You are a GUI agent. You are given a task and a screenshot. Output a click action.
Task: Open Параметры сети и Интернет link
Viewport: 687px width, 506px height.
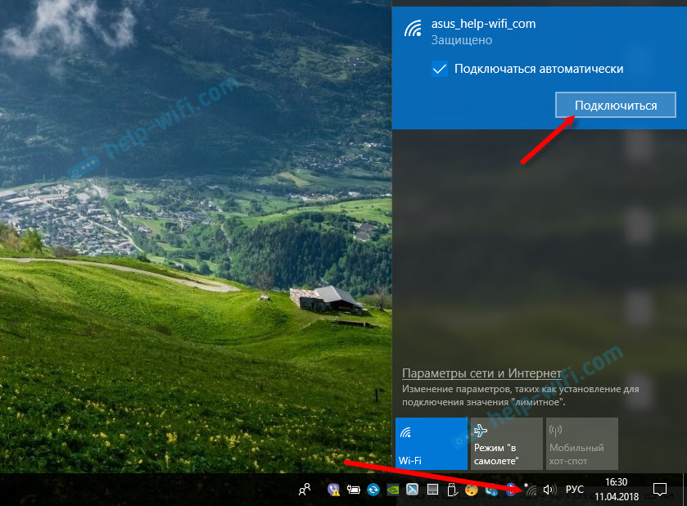coord(481,373)
